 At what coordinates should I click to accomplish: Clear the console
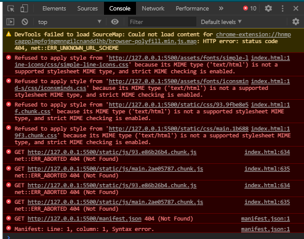[25, 22]
